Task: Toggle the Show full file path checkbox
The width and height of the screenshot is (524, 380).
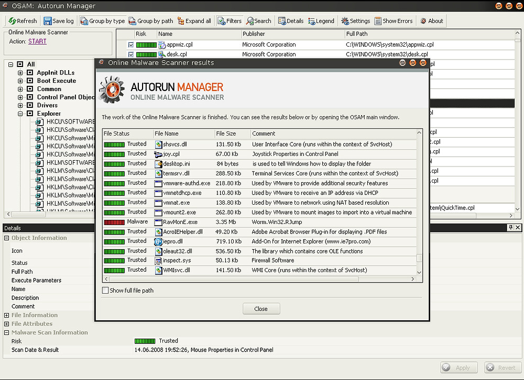Action: point(105,290)
